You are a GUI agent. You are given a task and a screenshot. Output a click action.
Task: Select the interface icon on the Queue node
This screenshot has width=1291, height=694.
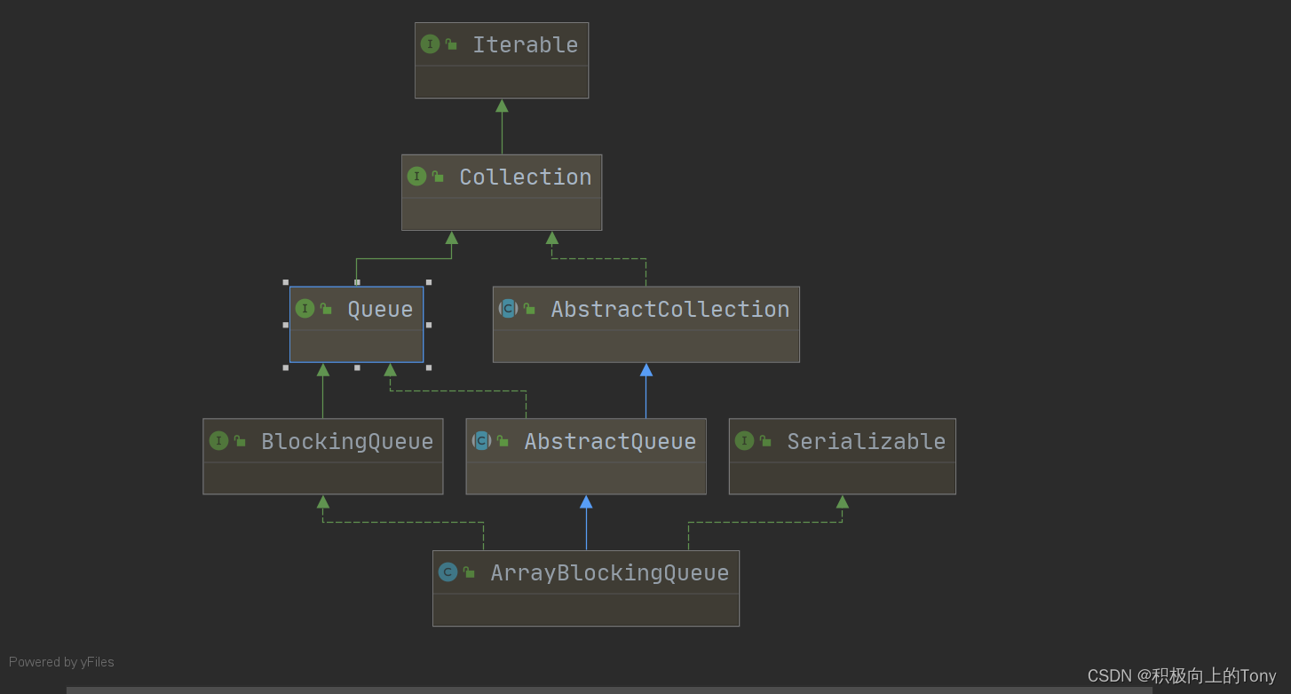tap(305, 308)
